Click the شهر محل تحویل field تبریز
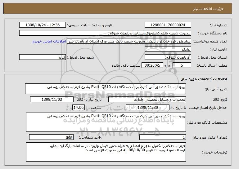Screen dimensions: 239x169 [x=43, y=57]
